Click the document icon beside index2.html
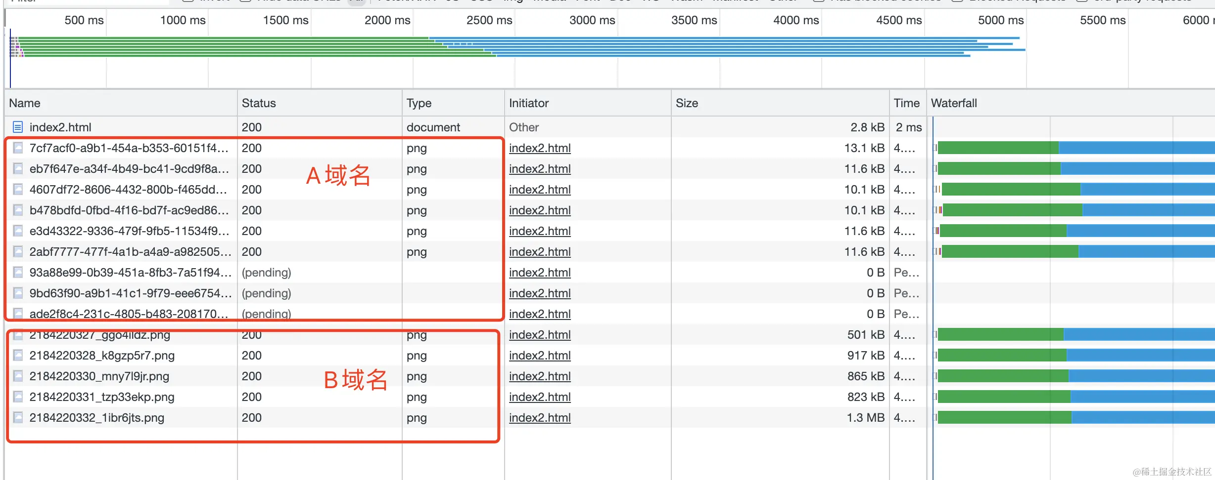 tap(18, 127)
